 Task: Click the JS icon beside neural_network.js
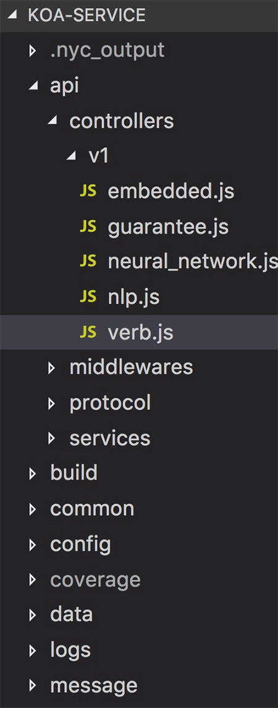coord(88,262)
